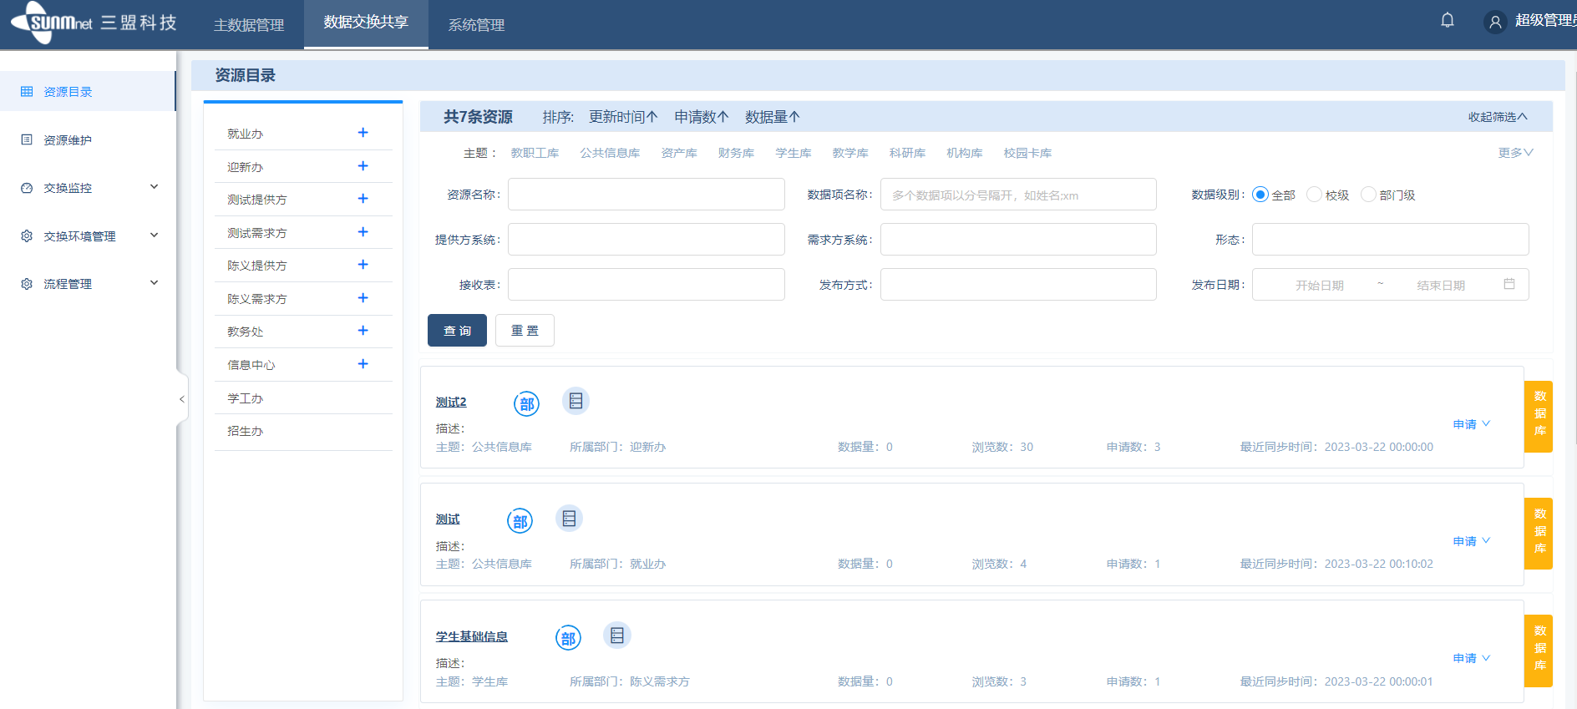Open the 申请 dropdown for 测试2
1577x709 pixels.
click(1471, 424)
